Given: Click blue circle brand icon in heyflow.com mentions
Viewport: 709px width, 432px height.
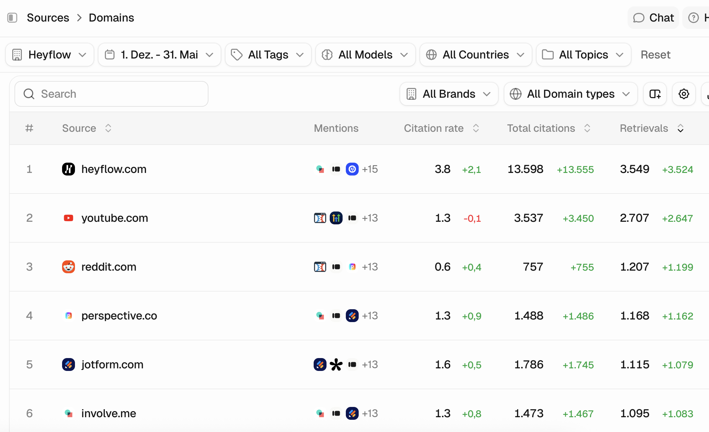Looking at the screenshot, I should tap(352, 169).
